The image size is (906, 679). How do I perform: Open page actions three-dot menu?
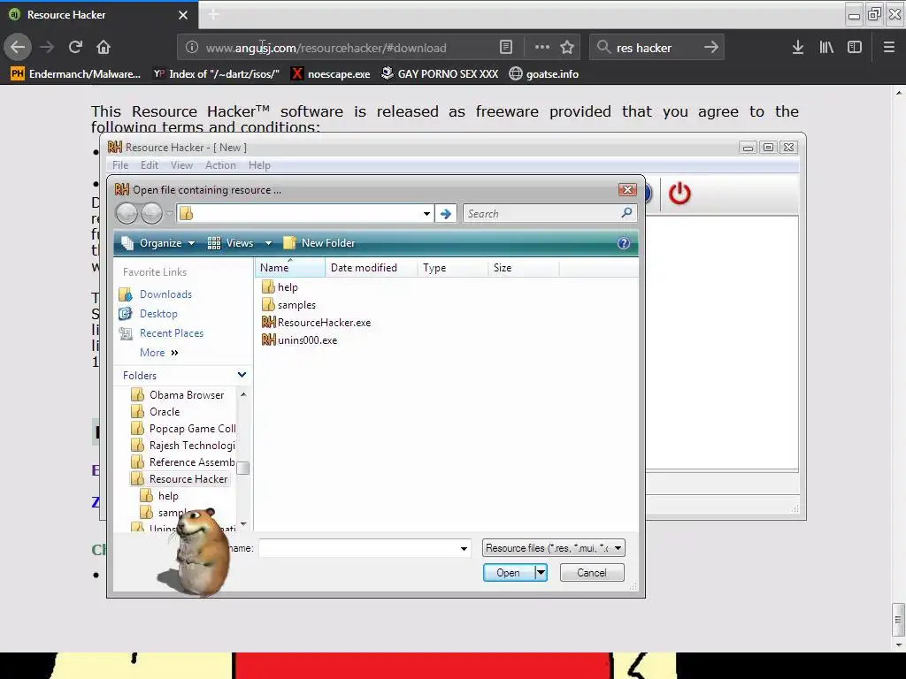542,48
